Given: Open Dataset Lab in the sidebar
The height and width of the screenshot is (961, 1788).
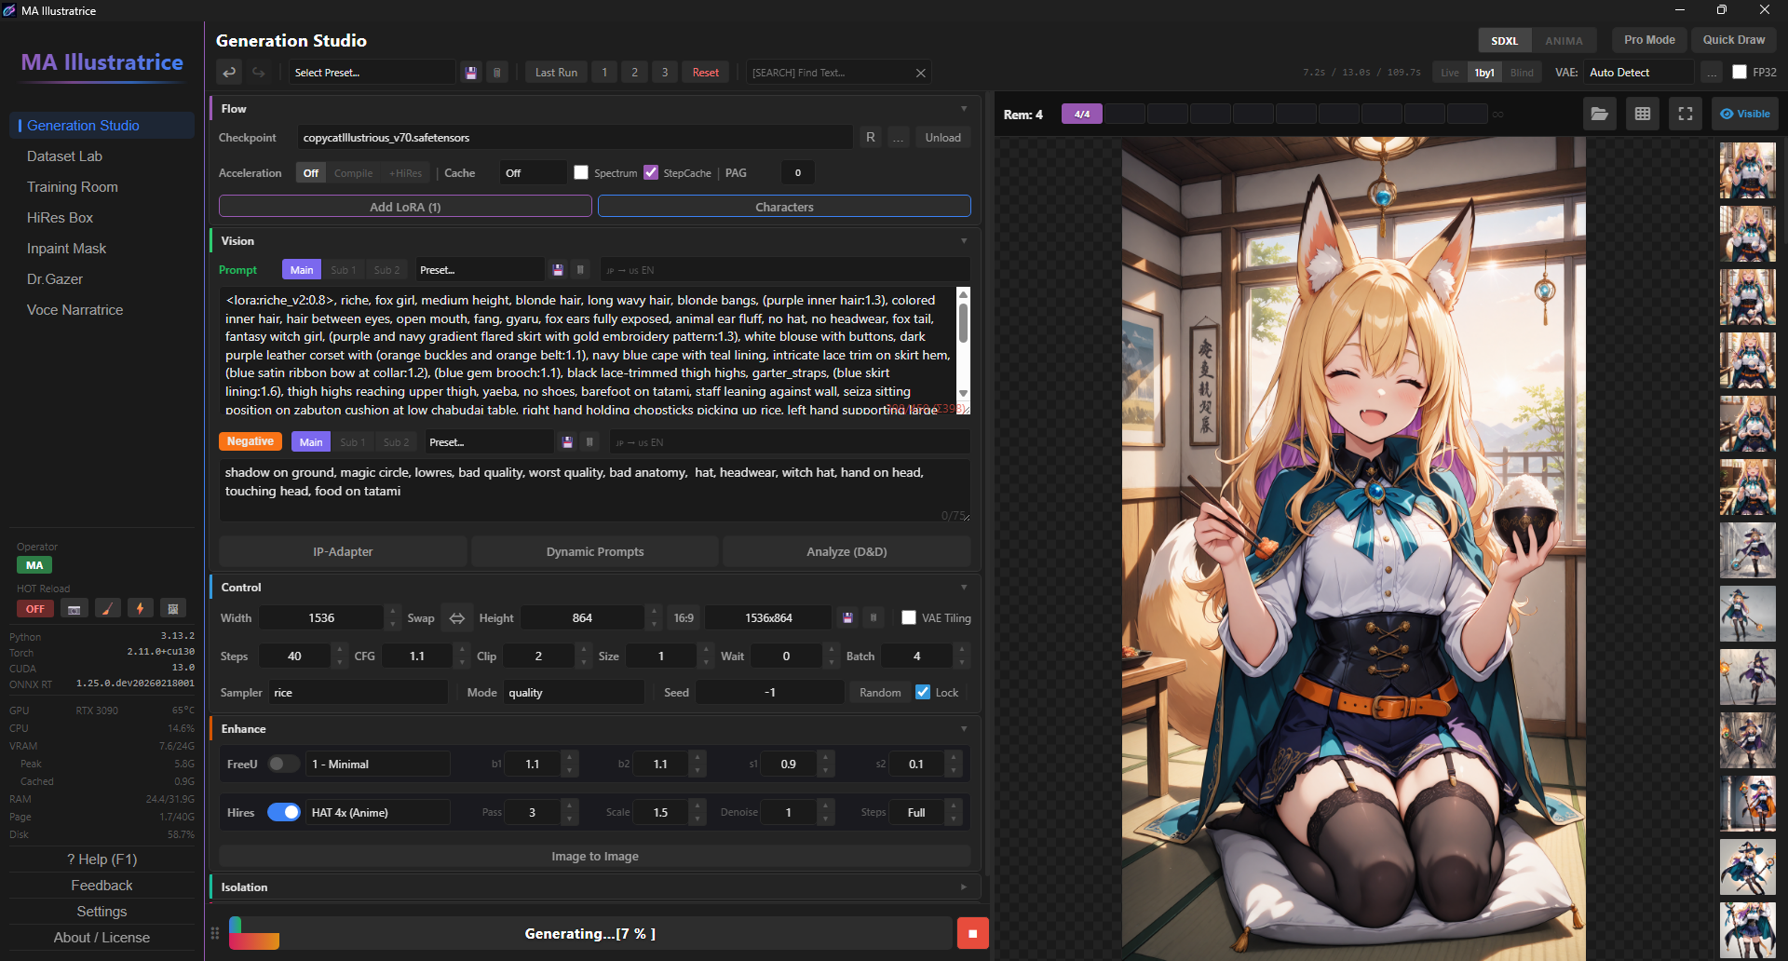Looking at the screenshot, I should click(x=64, y=156).
